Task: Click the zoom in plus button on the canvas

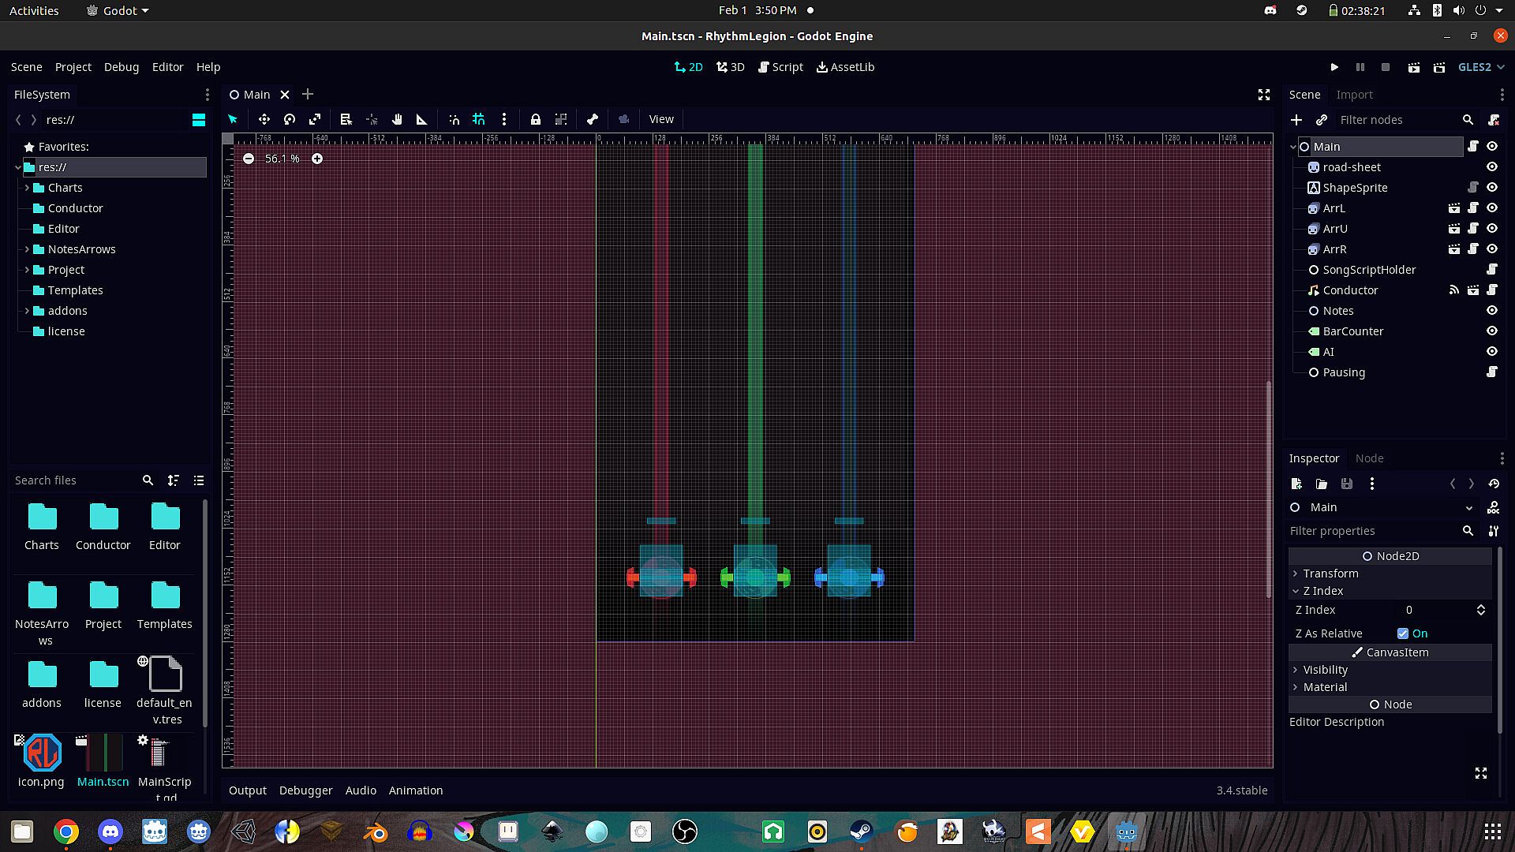Action: pyautogui.click(x=317, y=159)
